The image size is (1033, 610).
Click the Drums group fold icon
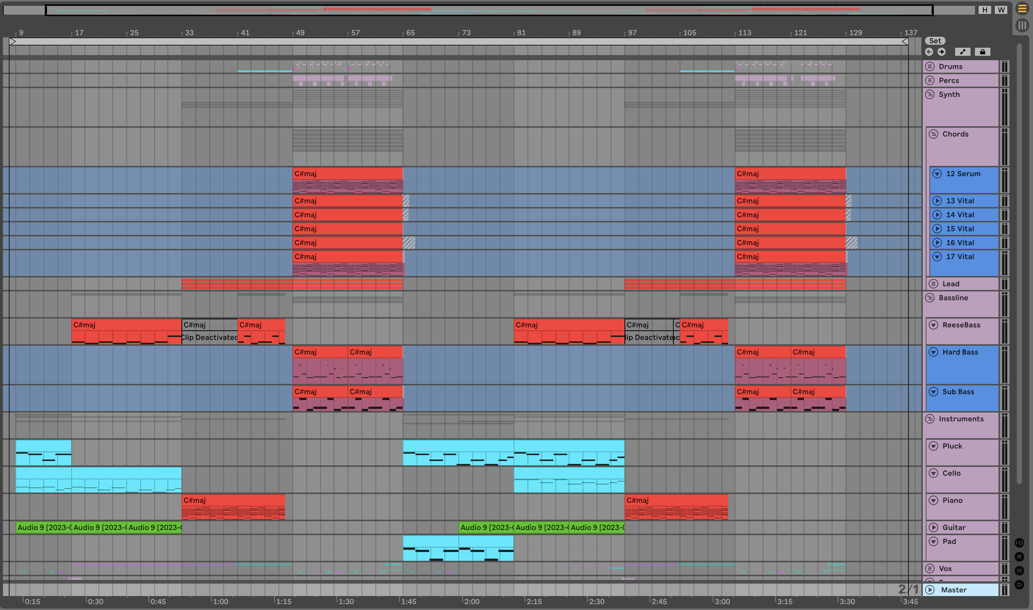(x=930, y=66)
